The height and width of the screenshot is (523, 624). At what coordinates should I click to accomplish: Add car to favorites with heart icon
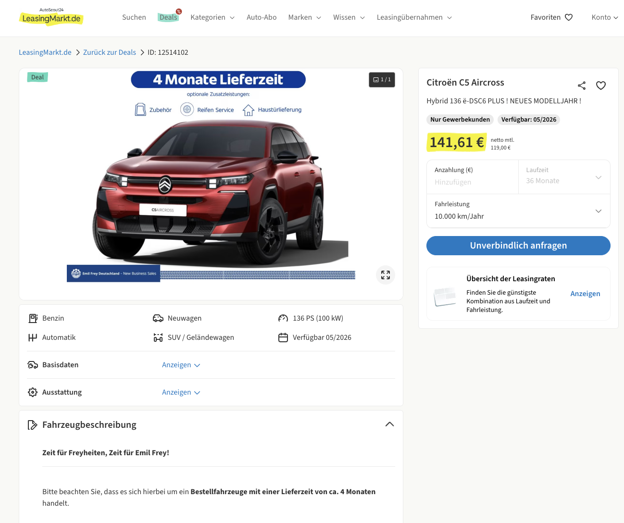[x=601, y=86]
